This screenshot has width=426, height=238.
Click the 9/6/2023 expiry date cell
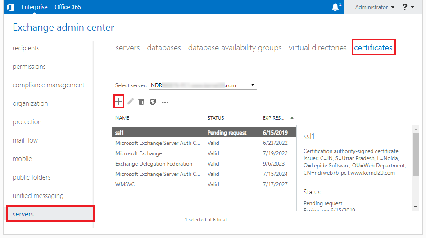pyautogui.click(x=274, y=164)
